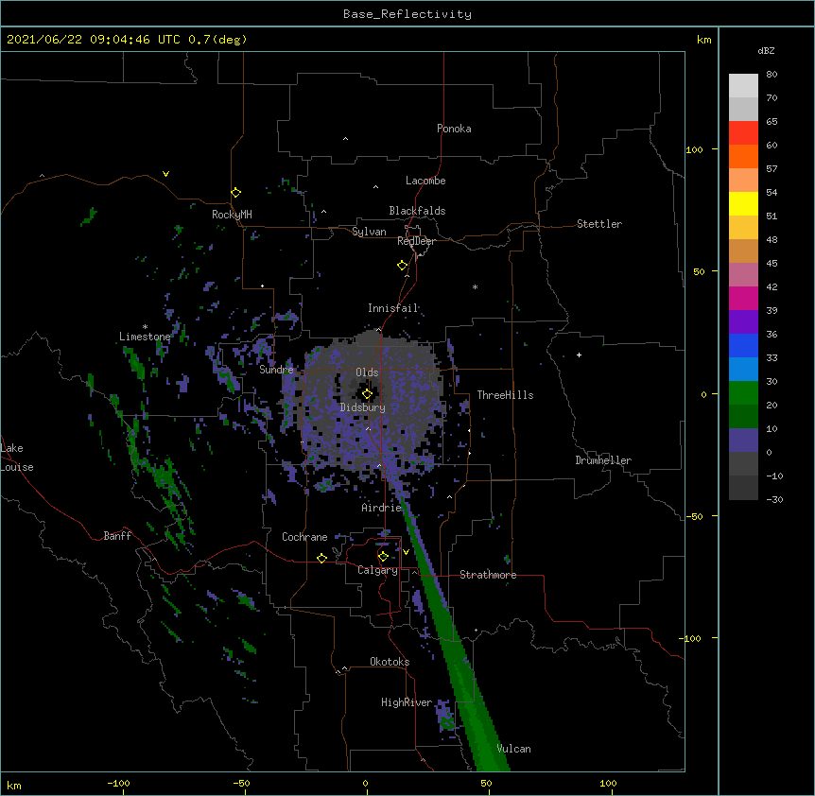
Task: Click the HighRiver city label
Action: (x=407, y=702)
